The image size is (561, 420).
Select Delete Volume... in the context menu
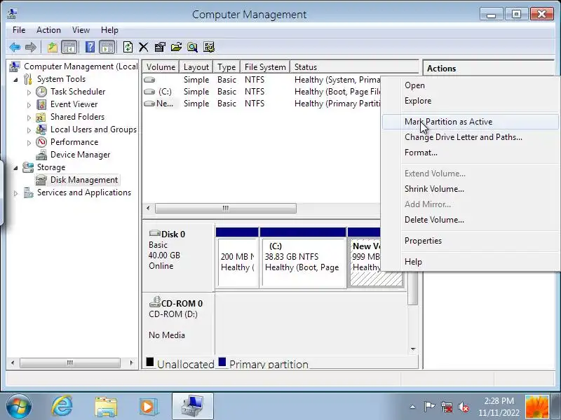tap(470, 220)
